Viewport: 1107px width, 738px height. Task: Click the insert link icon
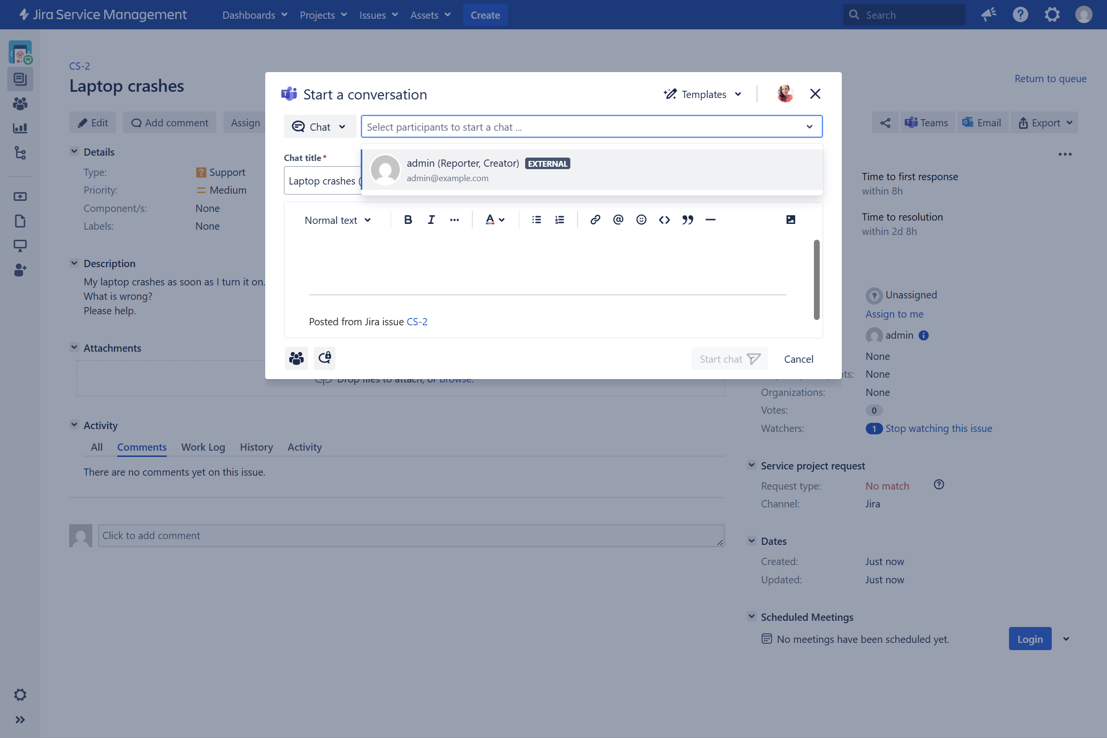(595, 220)
